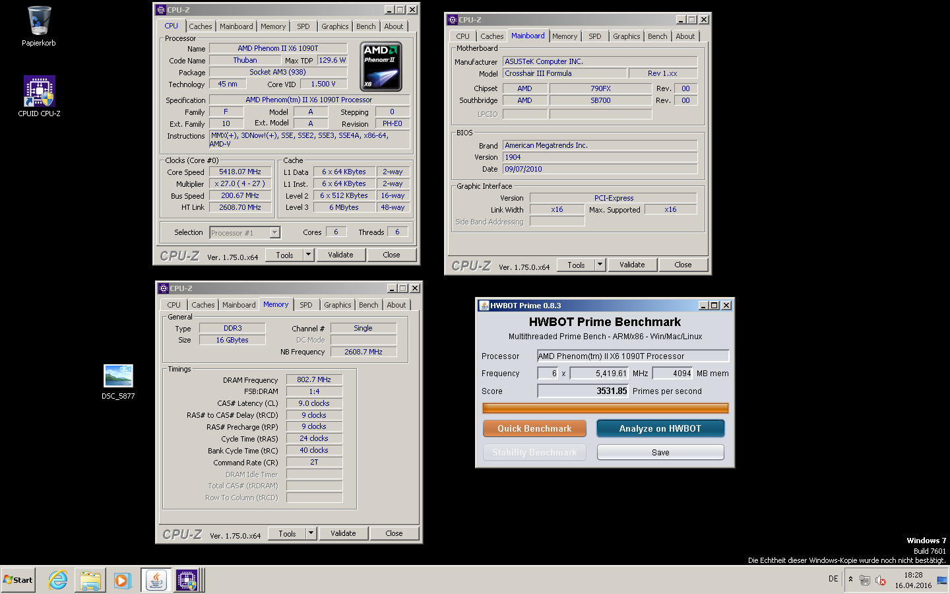Open Bench tab in Memory window
Viewport: 950px width, 594px height.
tap(369, 305)
